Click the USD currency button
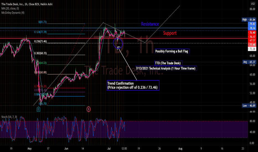Image resolution: width=258 pixels, height=152 pixels. [253, 4]
